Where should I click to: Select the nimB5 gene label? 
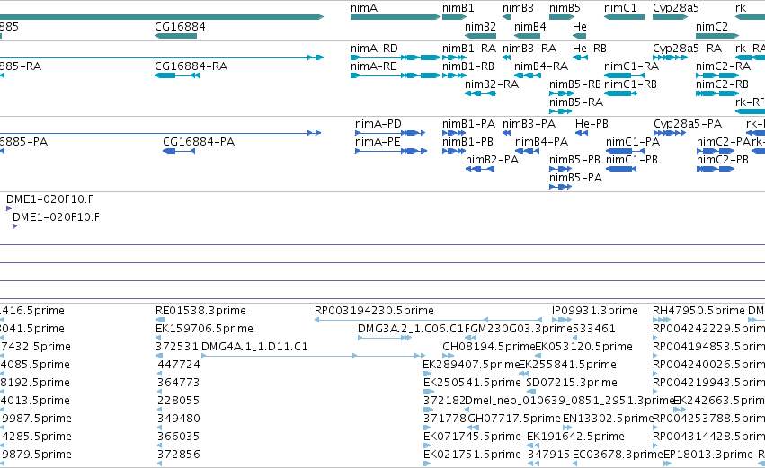(565, 8)
